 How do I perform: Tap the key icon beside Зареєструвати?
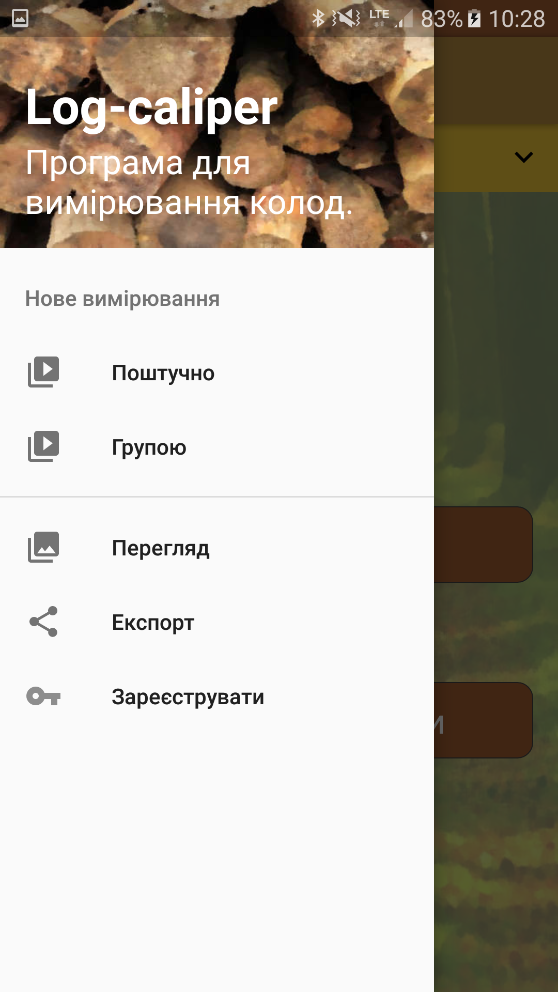43,696
